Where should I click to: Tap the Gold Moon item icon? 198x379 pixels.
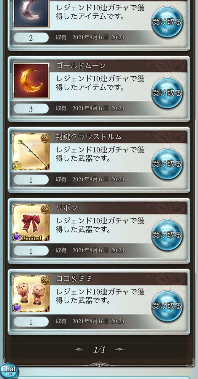point(31,81)
